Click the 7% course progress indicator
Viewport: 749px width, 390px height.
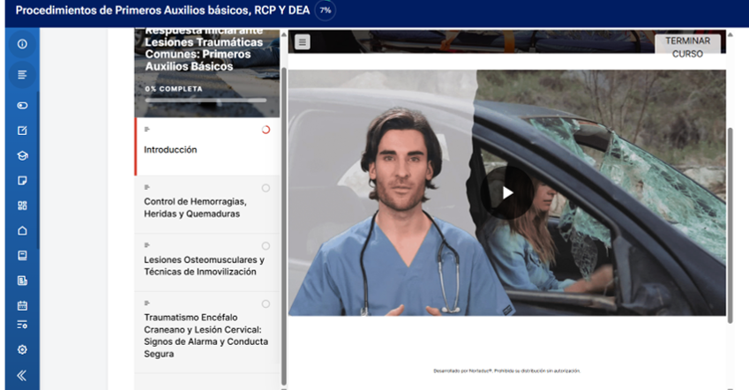[326, 11]
